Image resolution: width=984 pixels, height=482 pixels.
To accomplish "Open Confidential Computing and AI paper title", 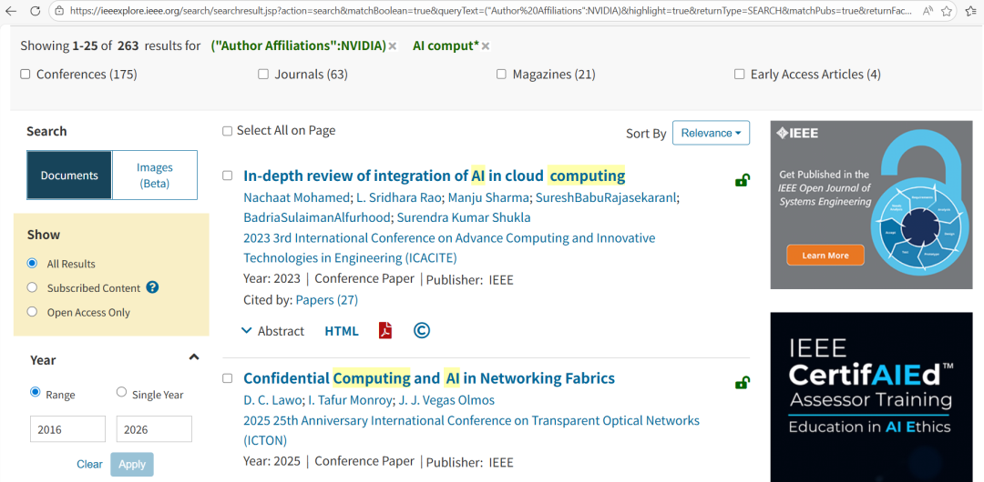I will pyautogui.click(x=428, y=378).
